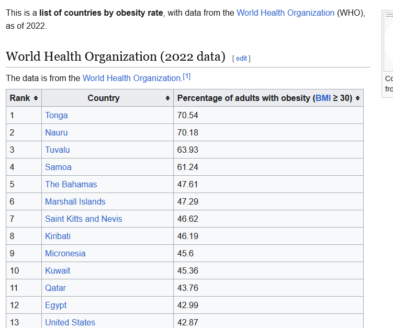Image resolution: width=393 pixels, height=328 pixels.
Task: Open World Health Organization link under heading
Action: click(x=131, y=78)
